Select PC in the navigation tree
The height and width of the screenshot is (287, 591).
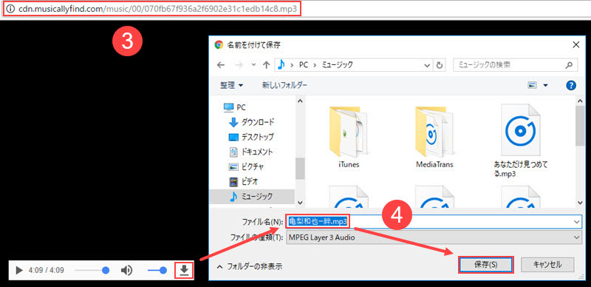(235, 107)
